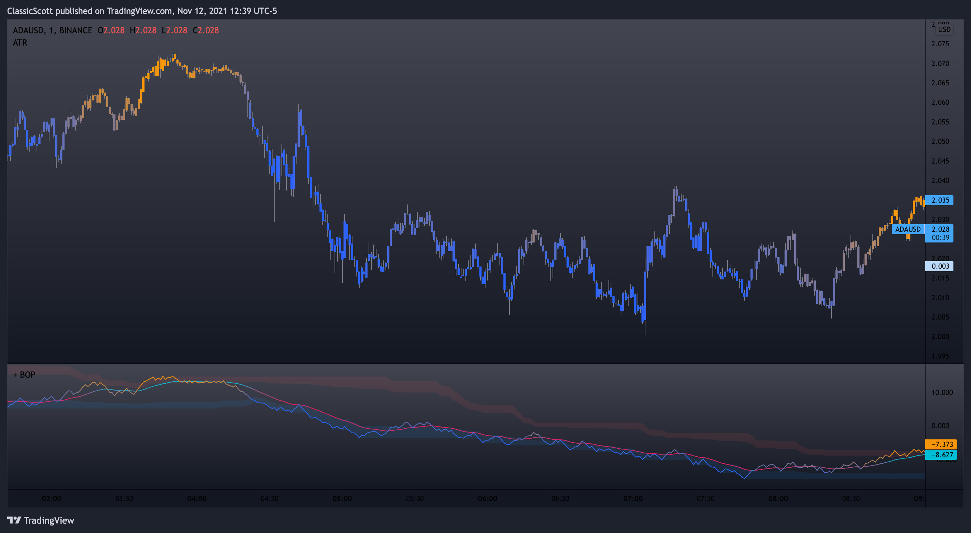Click the 1.995 price axis label
The image size is (971, 533).
tap(940, 356)
